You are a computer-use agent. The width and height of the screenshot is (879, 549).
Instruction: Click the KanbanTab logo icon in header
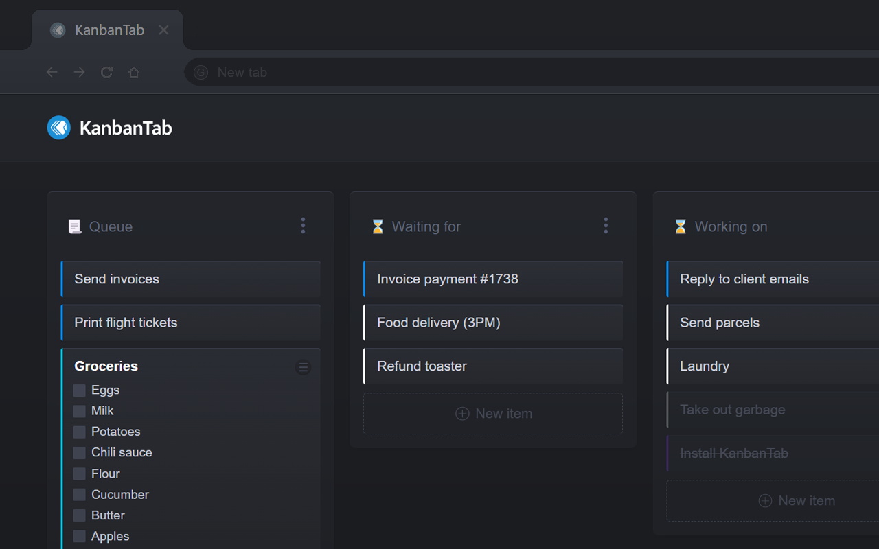coord(59,128)
